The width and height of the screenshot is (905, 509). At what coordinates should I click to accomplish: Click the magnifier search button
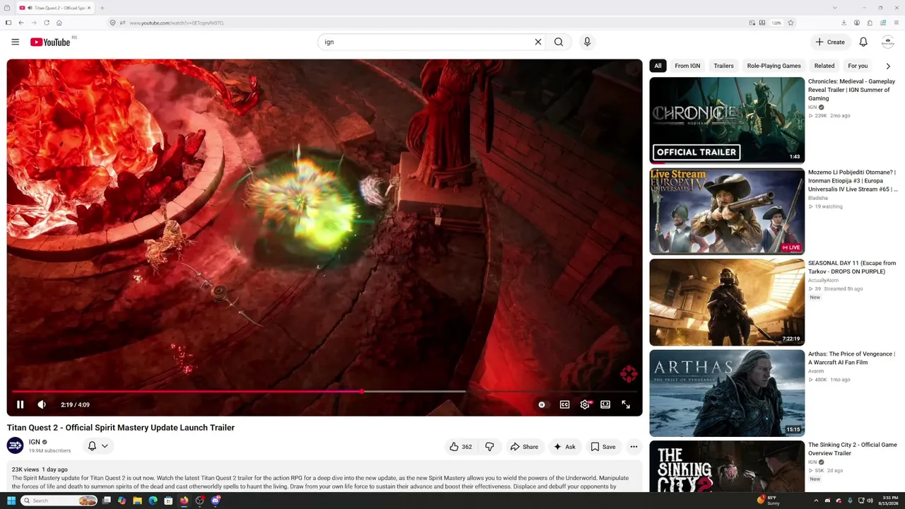click(x=559, y=42)
